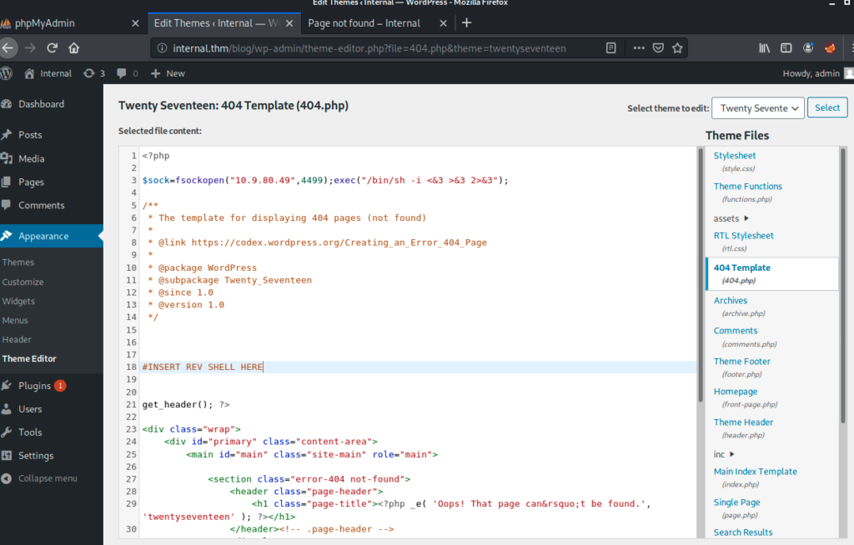
Task: Open the Firefox home page icon
Action: point(74,47)
